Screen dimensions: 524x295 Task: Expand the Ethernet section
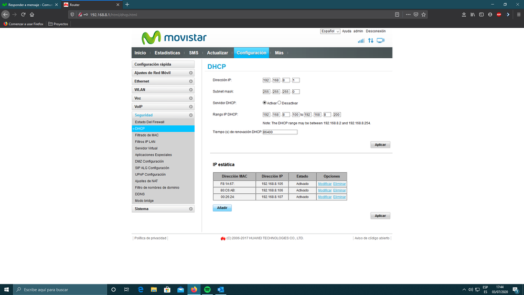pos(163,81)
